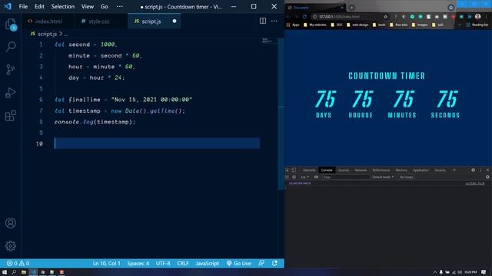The image size is (492, 276).
Task: Split the editor to the right
Action: (x=263, y=21)
